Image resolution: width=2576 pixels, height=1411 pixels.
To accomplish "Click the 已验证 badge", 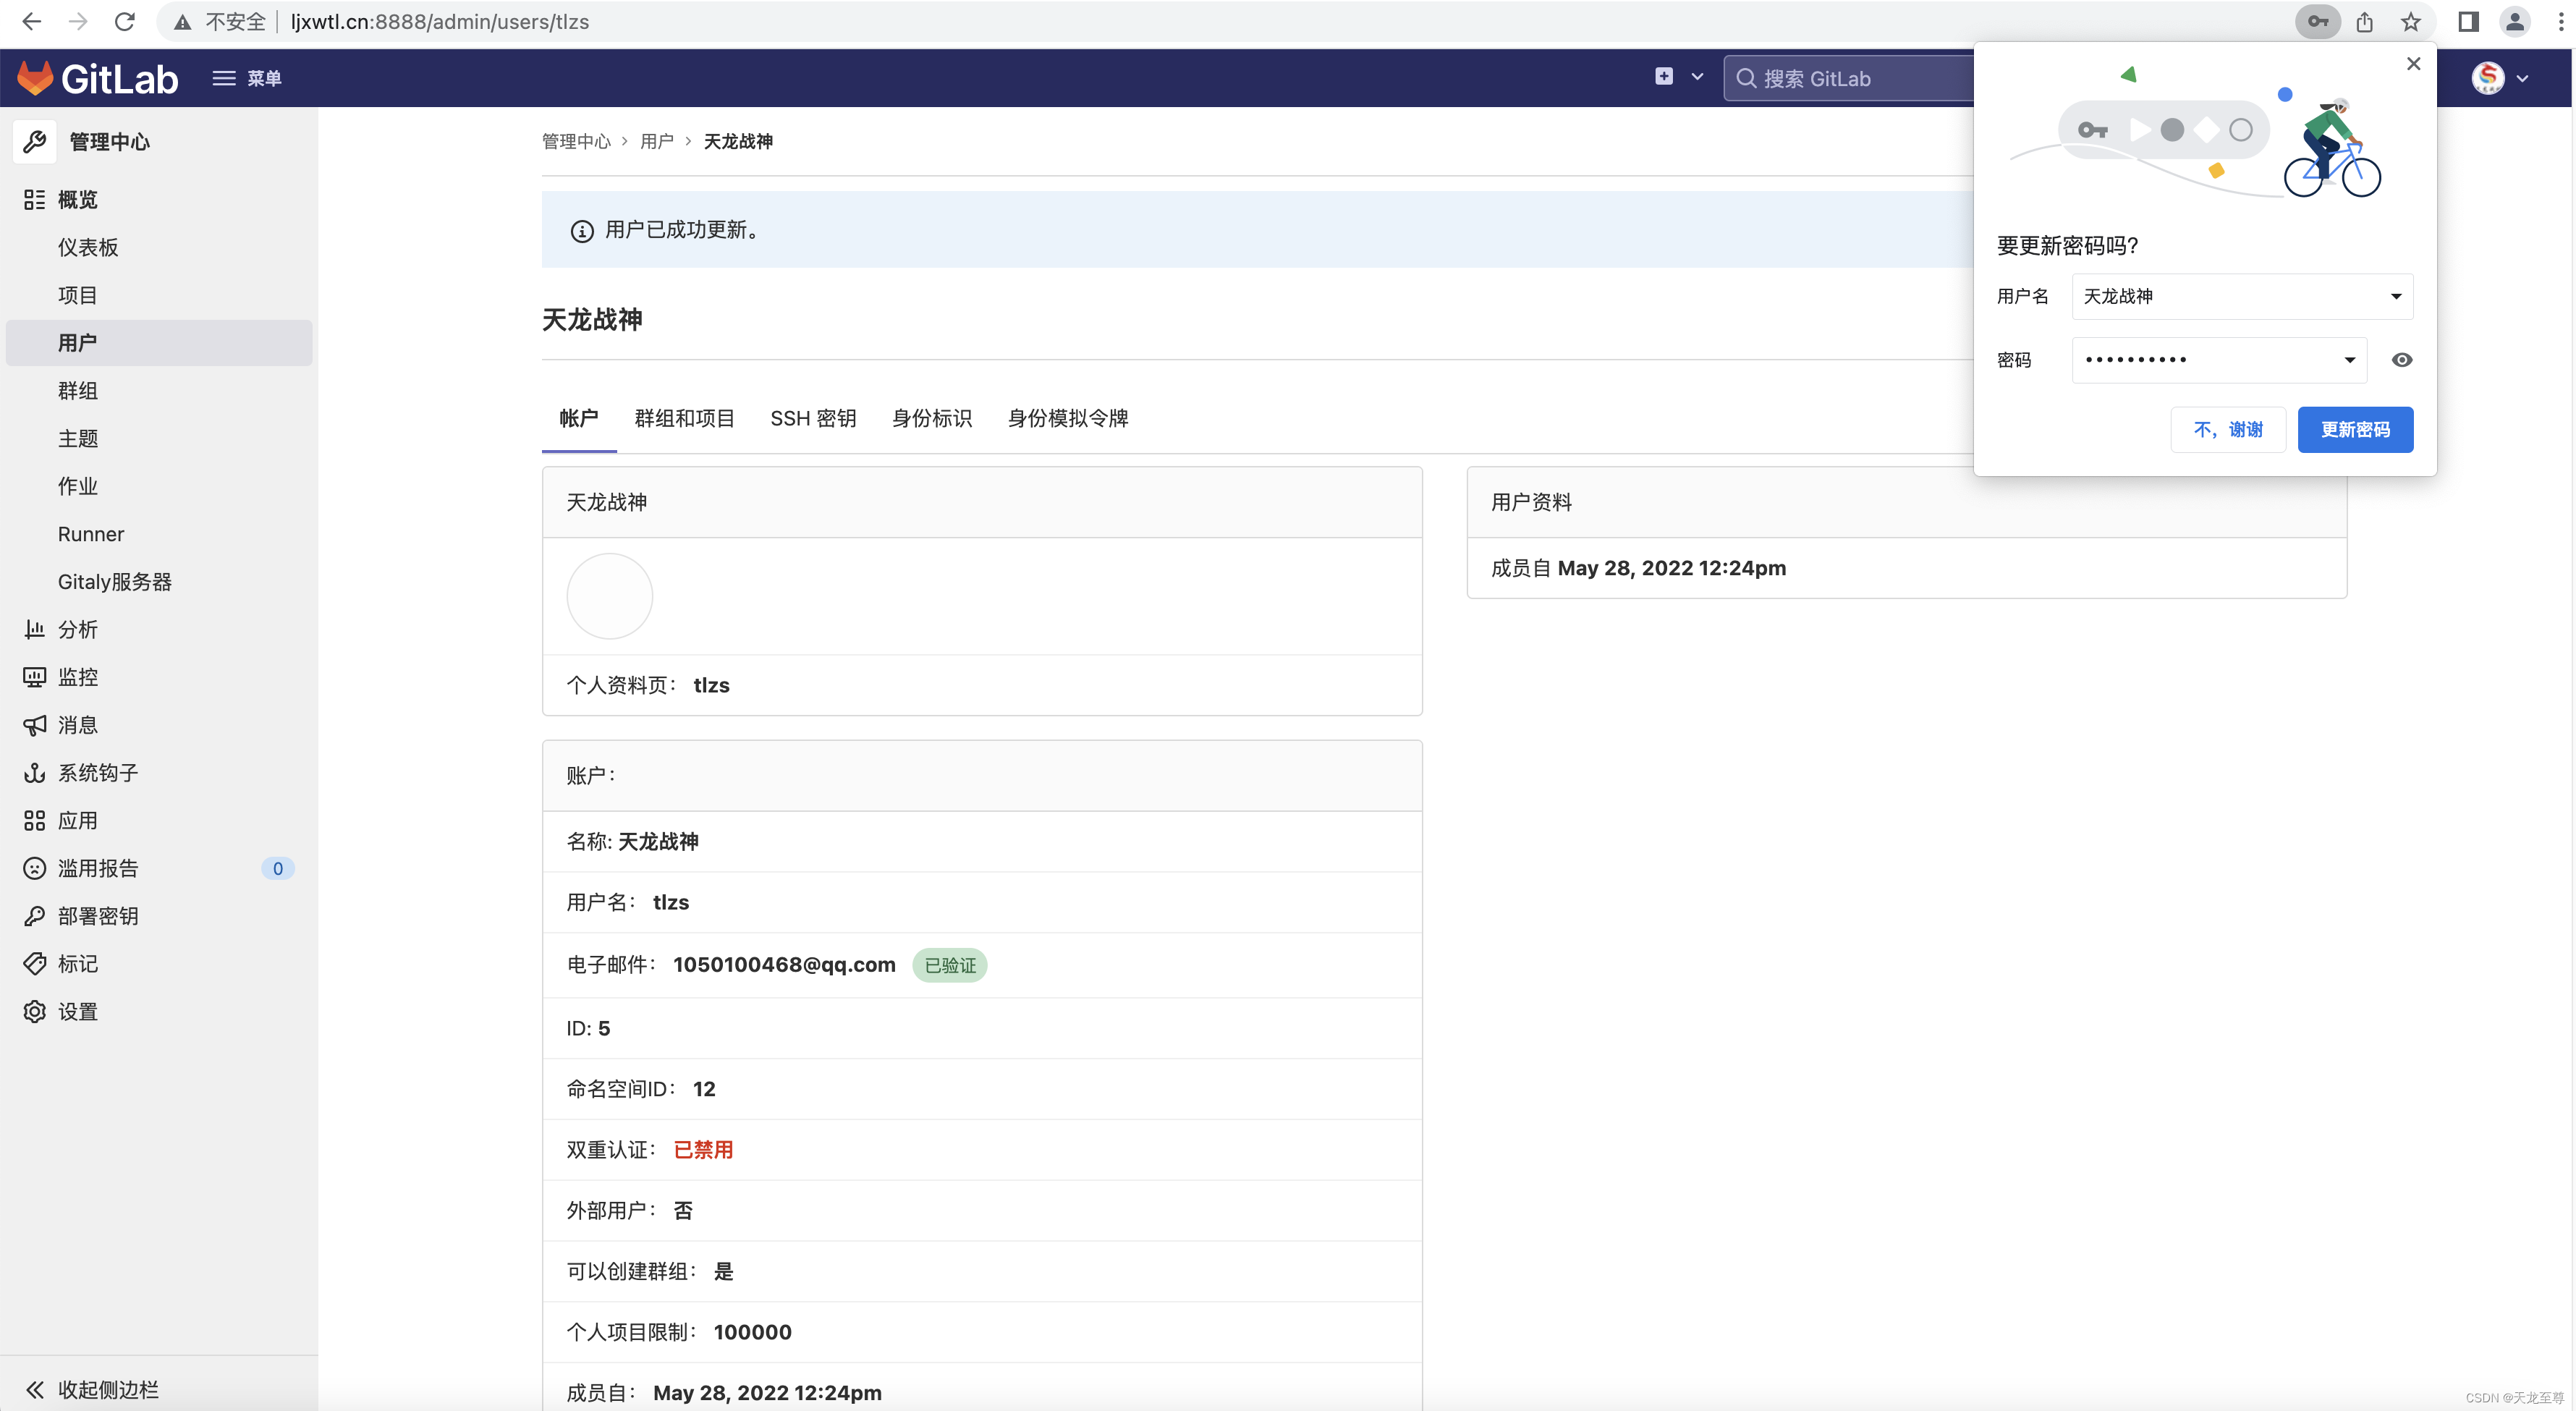I will pyautogui.click(x=950, y=965).
